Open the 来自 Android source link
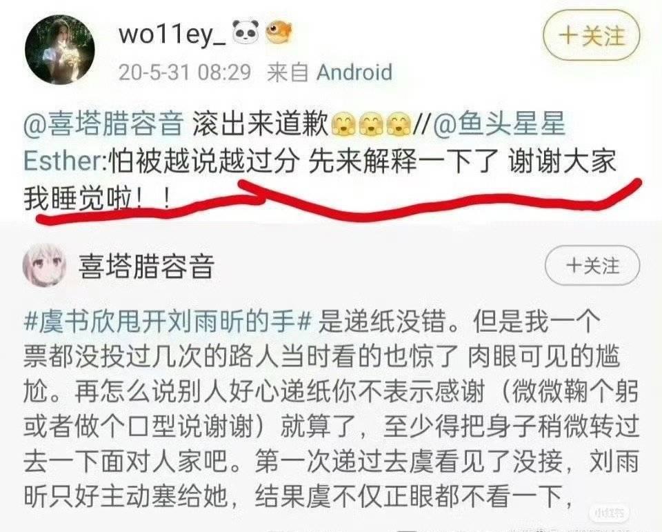Viewport: 662px width, 532px height. point(330,72)
